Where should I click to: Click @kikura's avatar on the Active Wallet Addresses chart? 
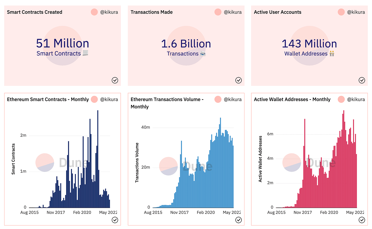coord(341,99)
